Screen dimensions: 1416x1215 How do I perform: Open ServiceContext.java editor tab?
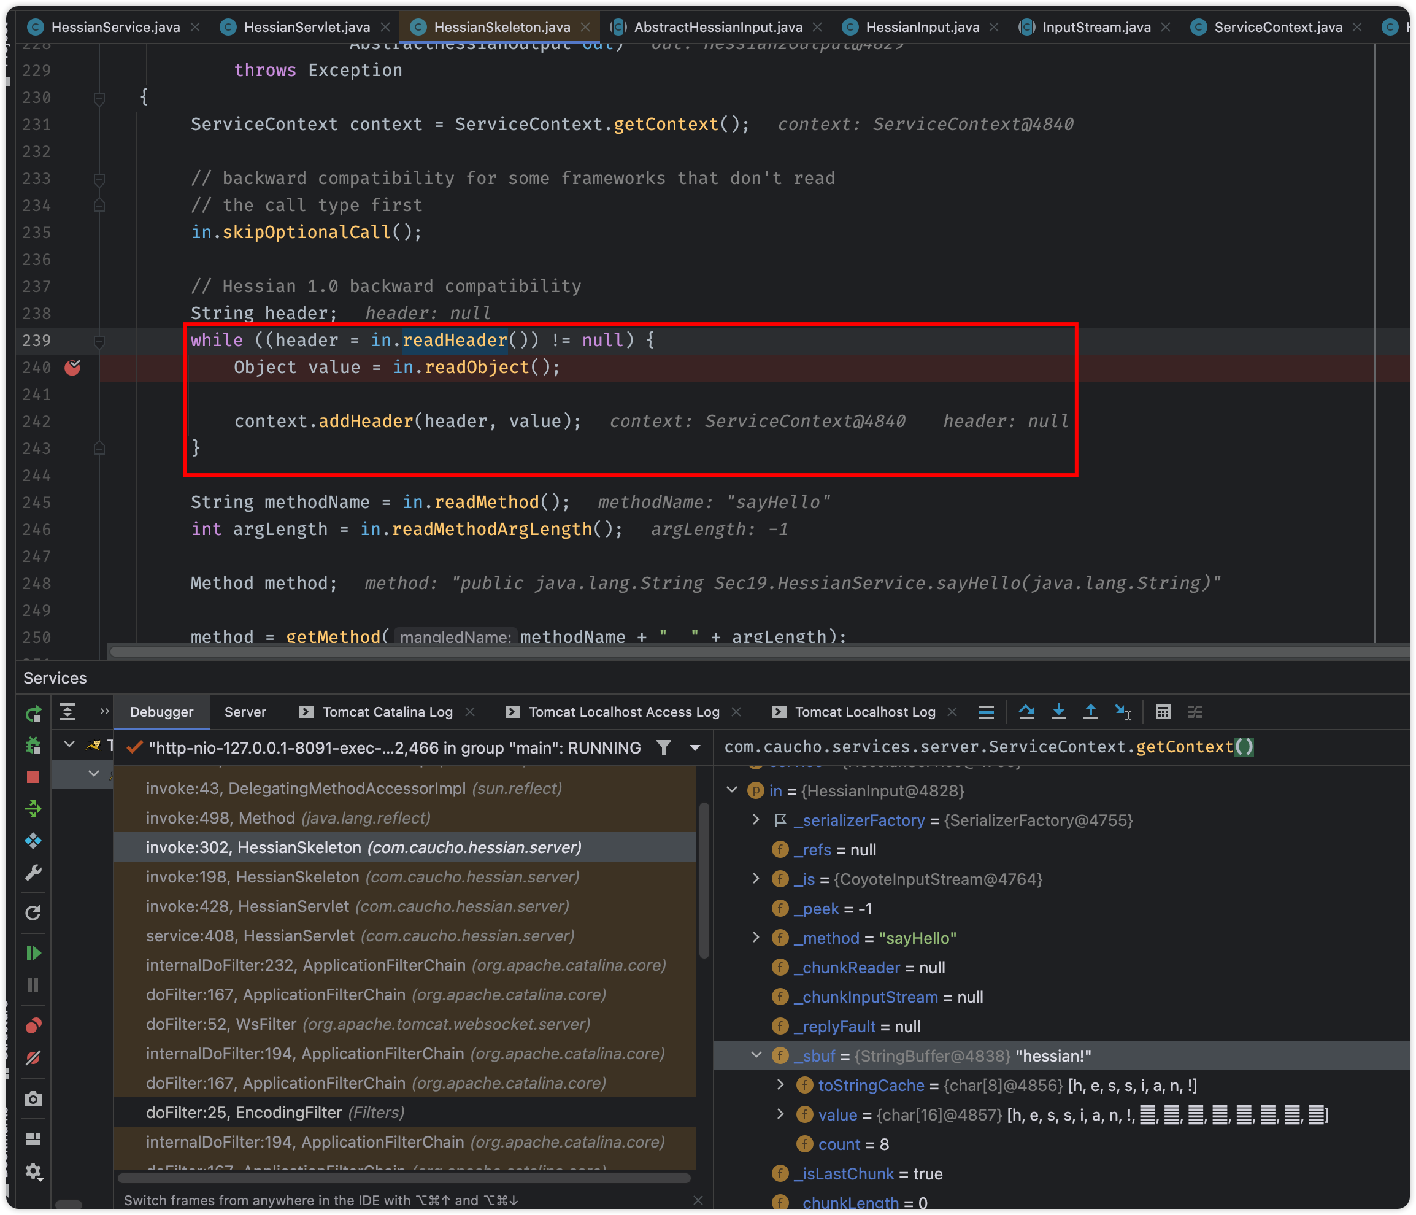tap(1278, 28)
